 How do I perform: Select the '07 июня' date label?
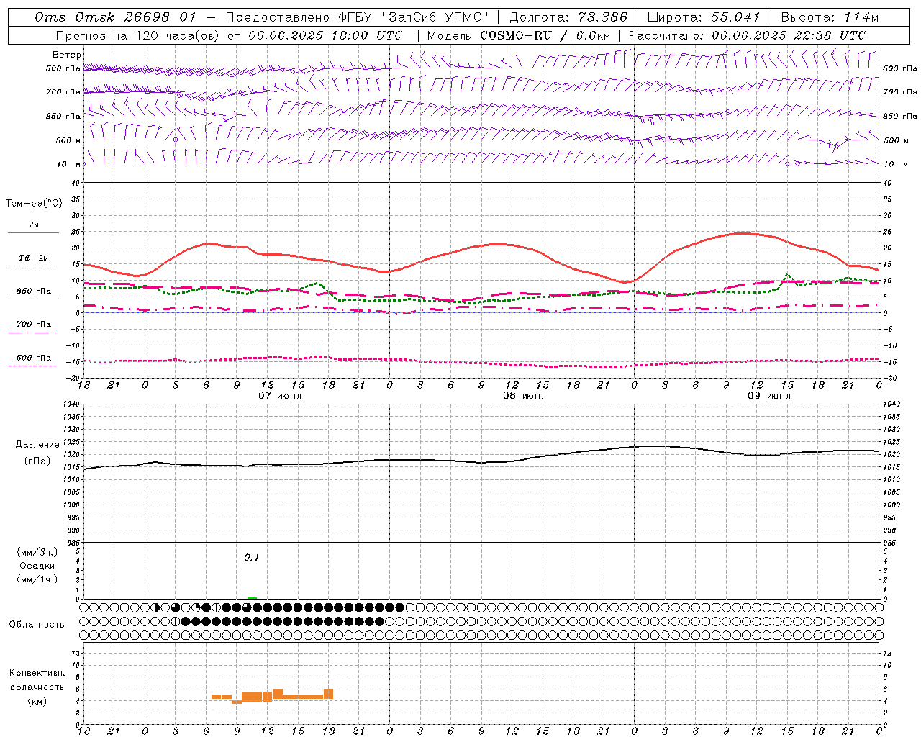point(280,396)
